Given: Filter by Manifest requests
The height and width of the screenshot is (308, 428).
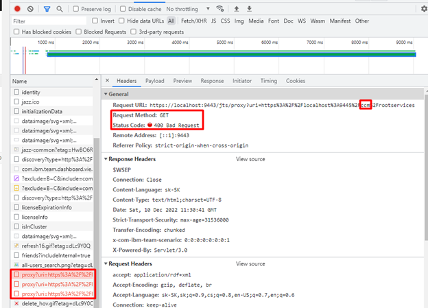Looking at the screenshot, I should (x=340, y=21).
